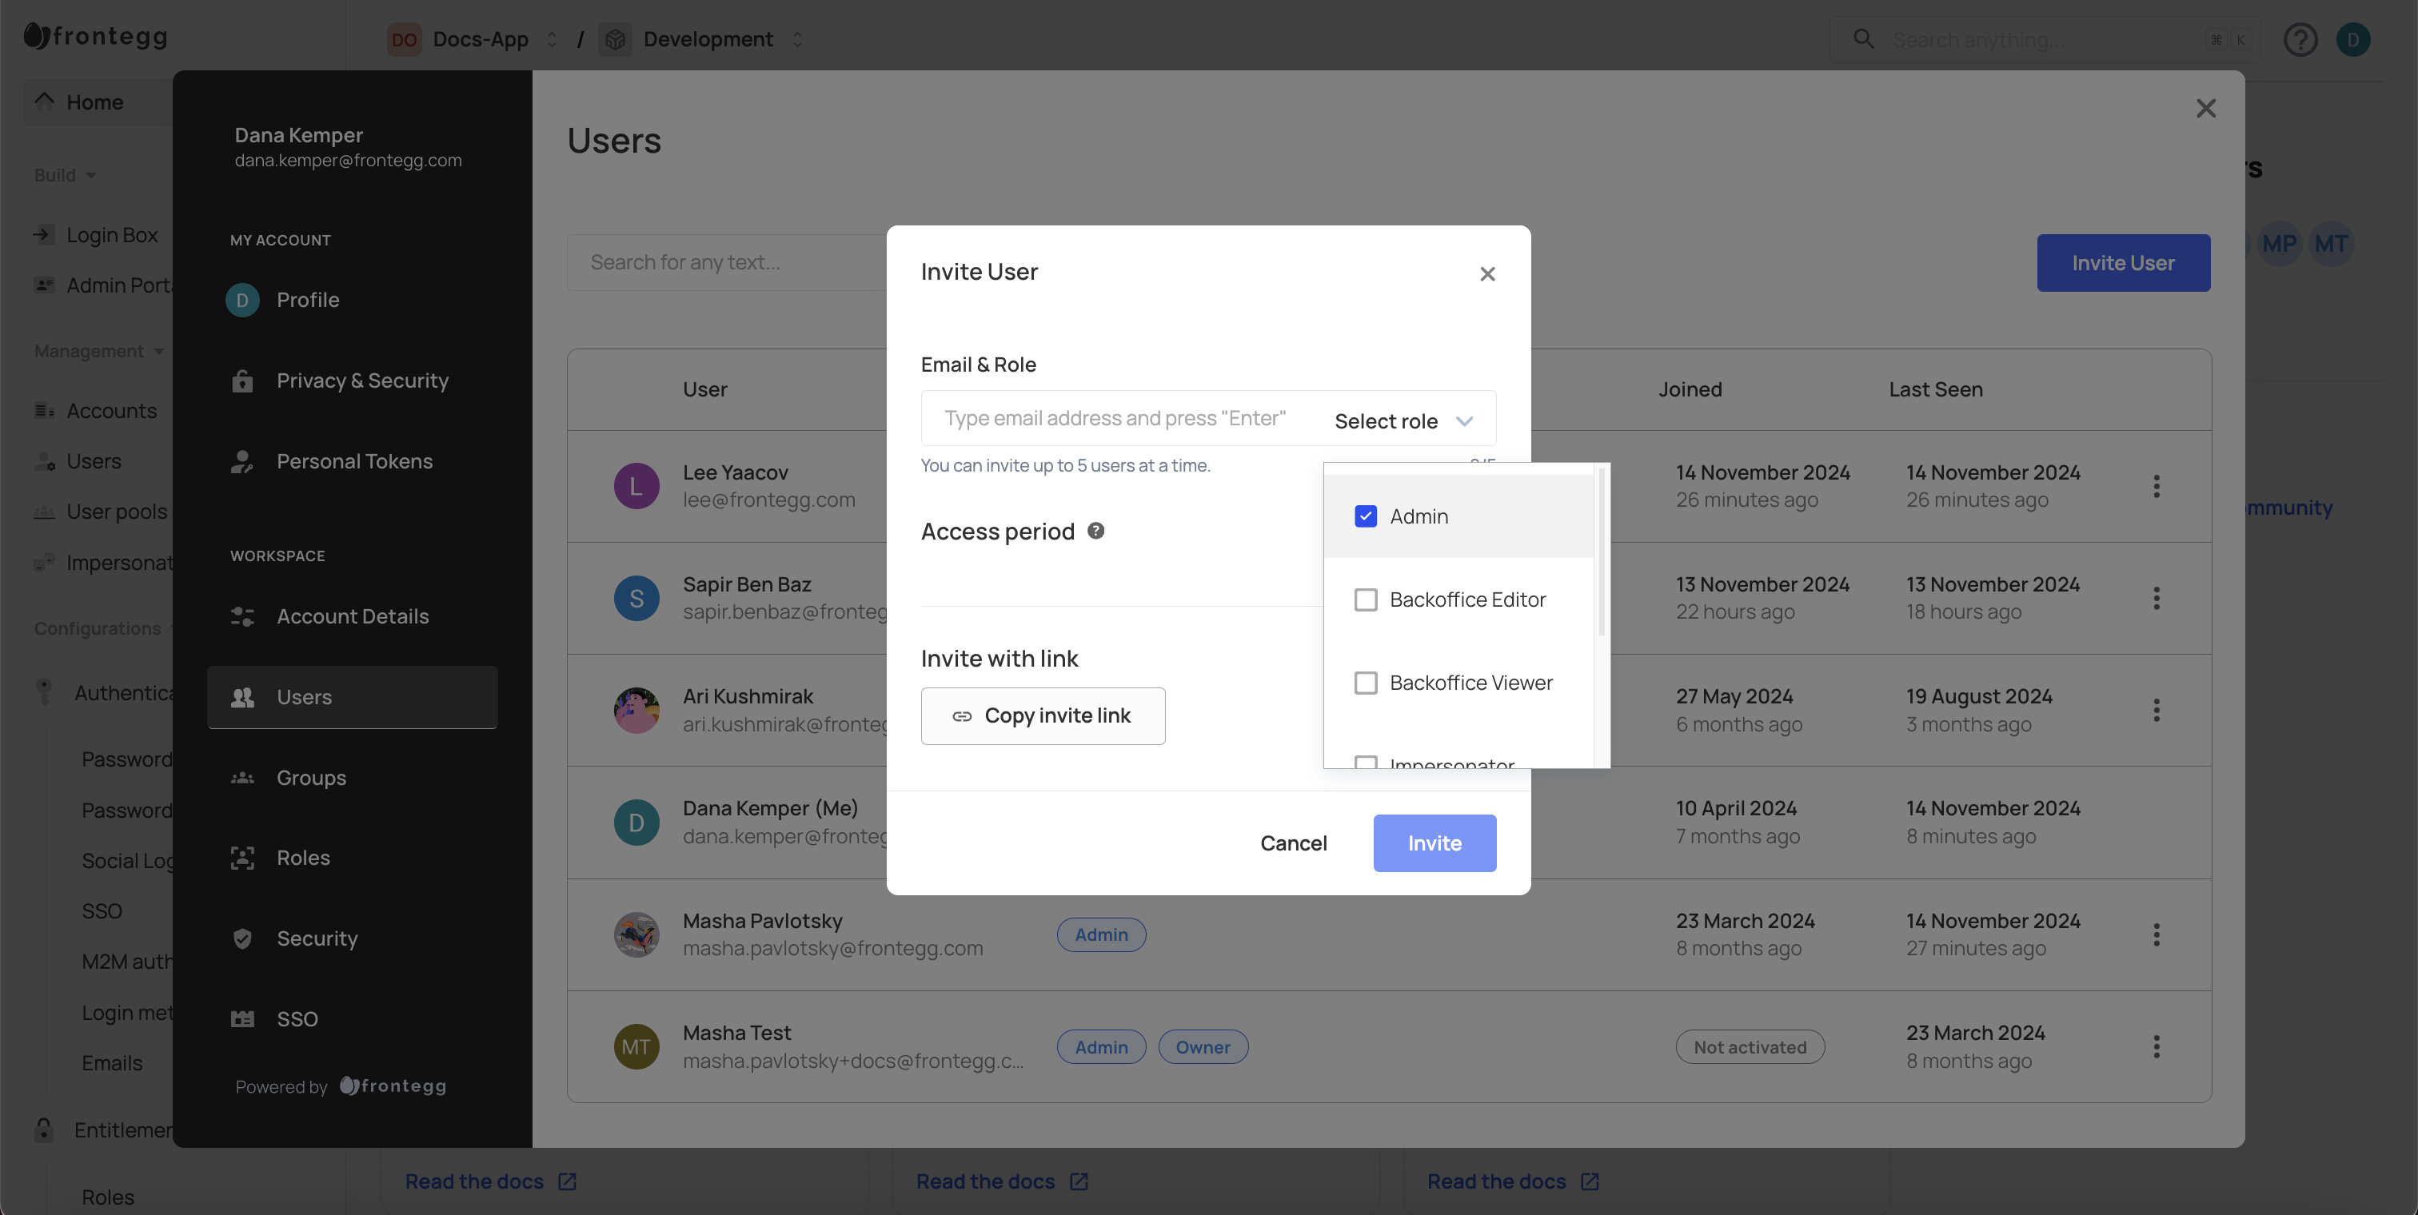This screenshot has width=2418, height=1215.
Task: Open the profile avatar menu top right
Action: pyautogui.click(x=2354, y=39)
